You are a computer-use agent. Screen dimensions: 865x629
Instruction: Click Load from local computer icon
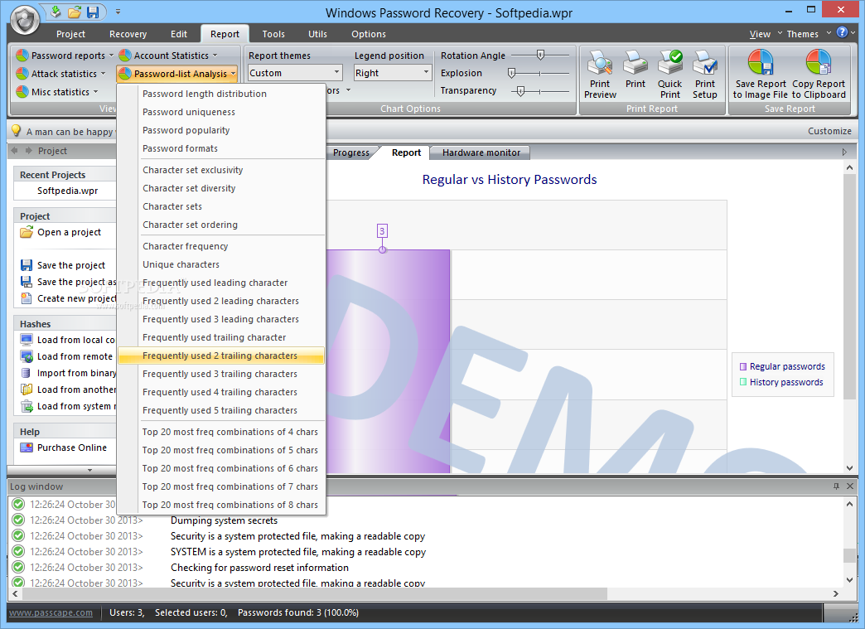point(27,339)
